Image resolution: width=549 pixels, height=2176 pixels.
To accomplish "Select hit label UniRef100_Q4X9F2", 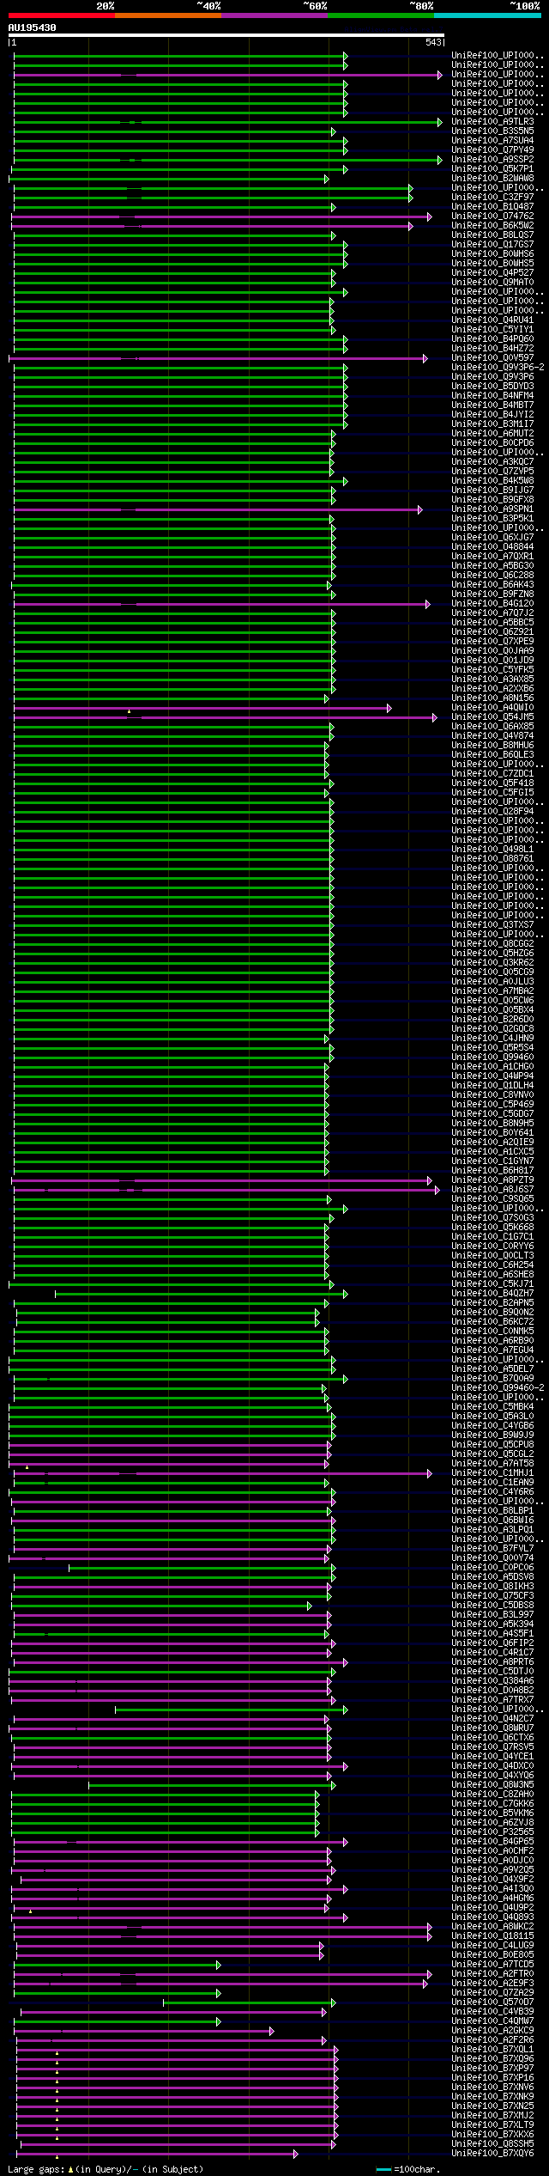I will tap(492, 1880).
